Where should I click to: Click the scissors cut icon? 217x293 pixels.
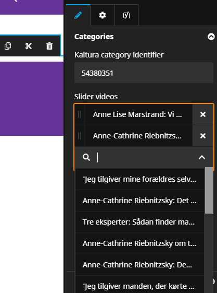[x=29, y=46]
